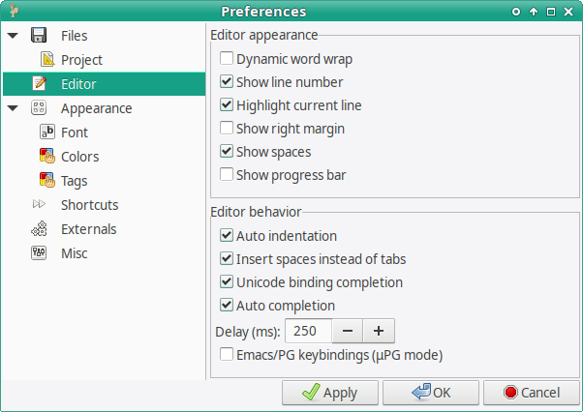
Task: Collapse the Appearance tree node
Action: click(x=13, y=108)
